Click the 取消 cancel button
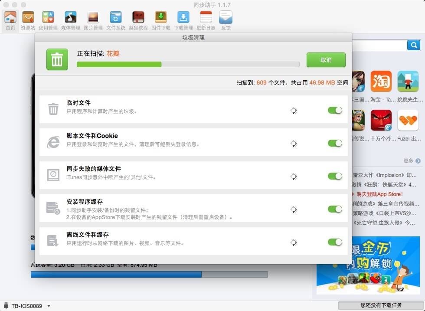 click(x=326, y=60)
